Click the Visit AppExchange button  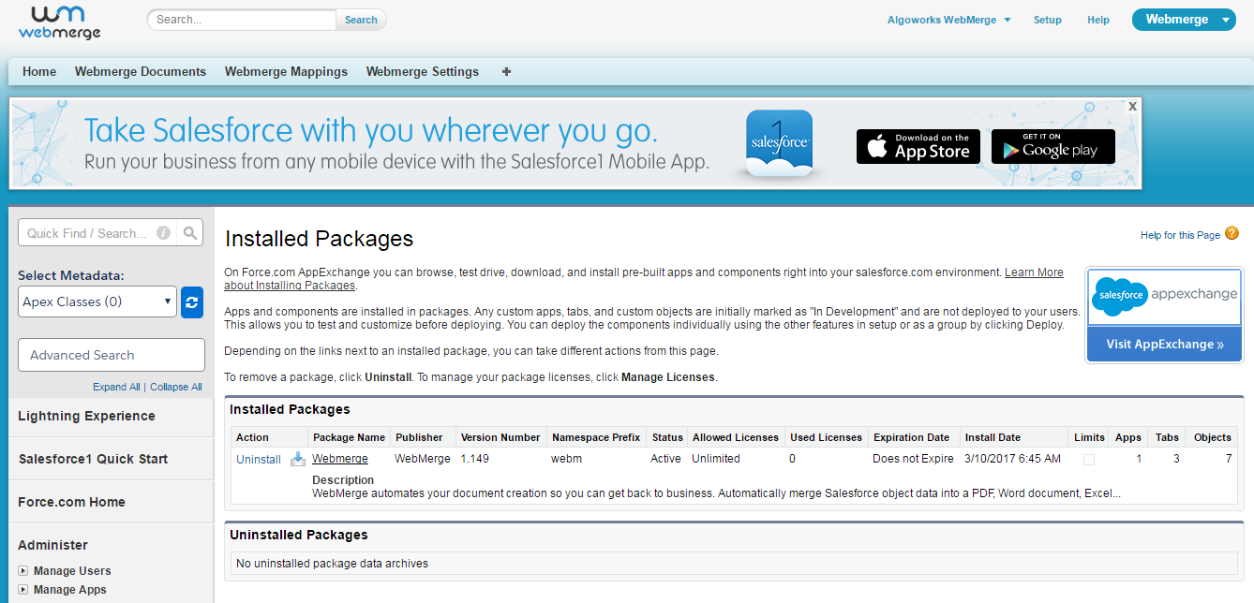(x=1164, y=345)
